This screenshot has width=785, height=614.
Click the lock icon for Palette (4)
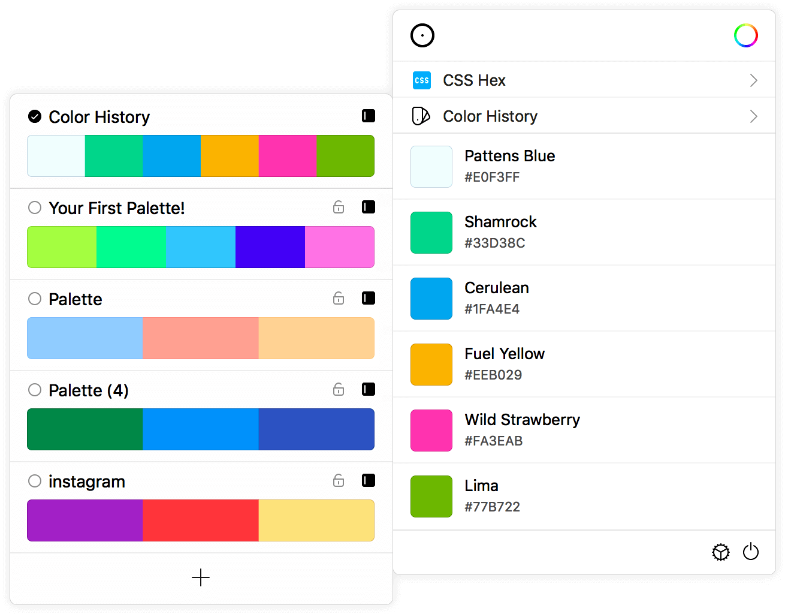pos(339,389)
